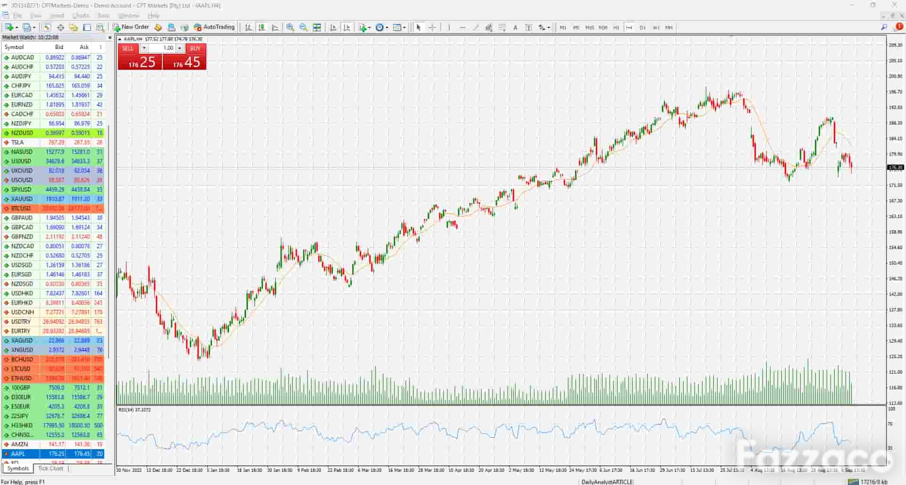Click the New Order button
This screenshot has height=485, width=906.
coord(131,27)
